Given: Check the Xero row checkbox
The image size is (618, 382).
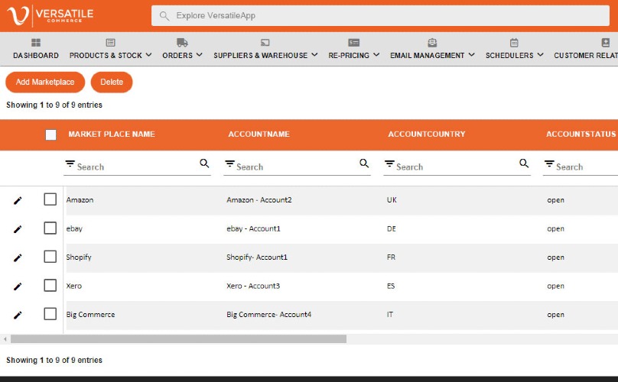Looking at the screenshot, I should [50, 285].
